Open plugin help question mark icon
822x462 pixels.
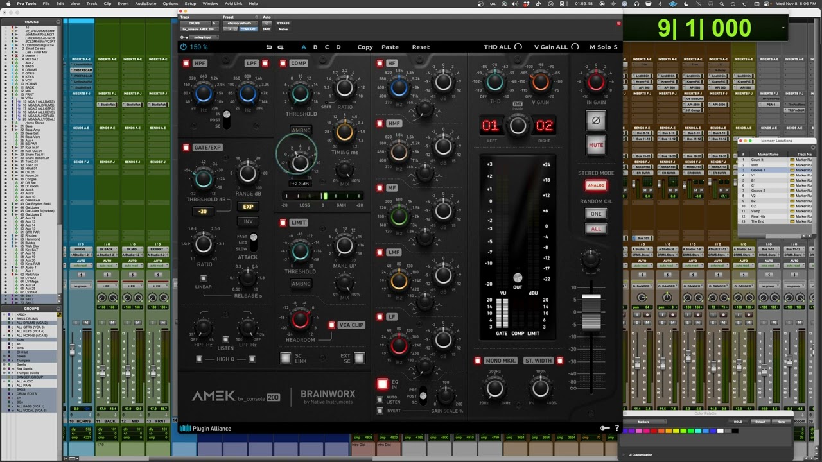pyautogui.click(x=617, y=428)
